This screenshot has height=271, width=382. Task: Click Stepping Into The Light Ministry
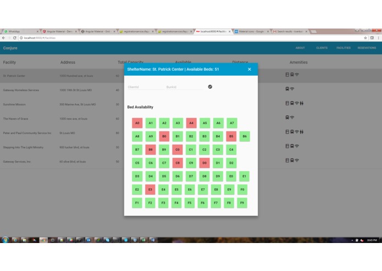pyautogui.click(x=23, y=147)
